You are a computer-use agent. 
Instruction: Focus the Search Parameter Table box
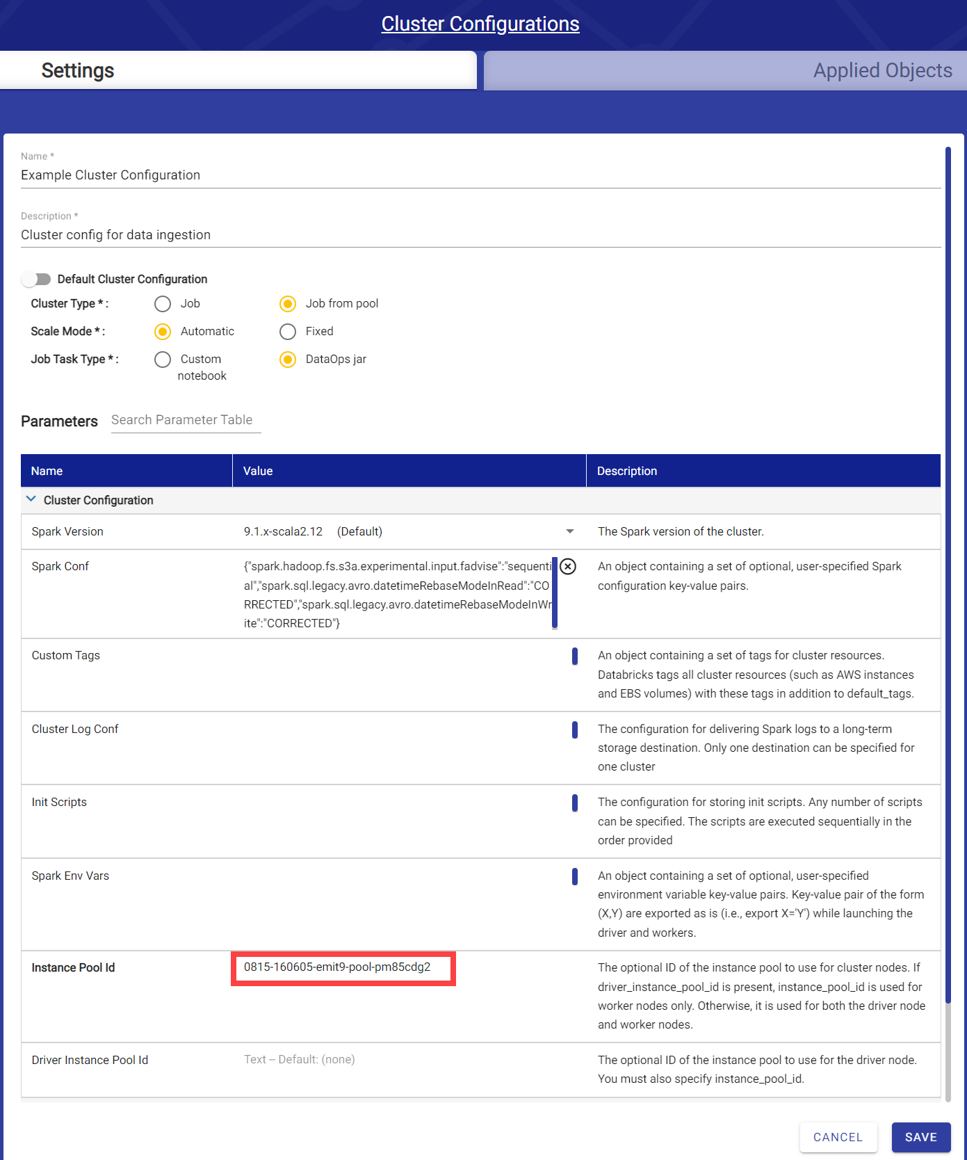tap(186, 420)
